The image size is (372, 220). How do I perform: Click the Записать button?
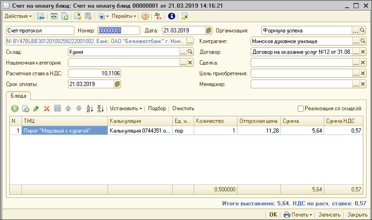(329, 215)
